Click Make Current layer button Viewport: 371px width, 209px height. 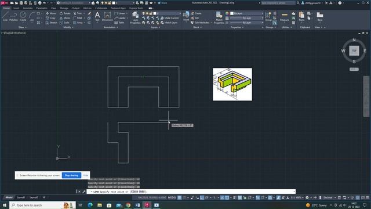pos(169,18)
